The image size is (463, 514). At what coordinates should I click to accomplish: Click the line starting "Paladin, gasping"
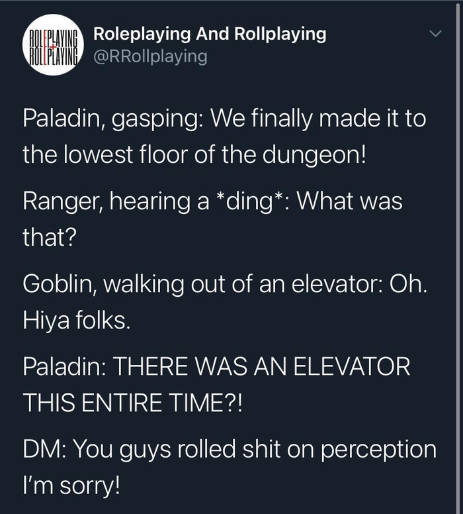pos(224,119)
